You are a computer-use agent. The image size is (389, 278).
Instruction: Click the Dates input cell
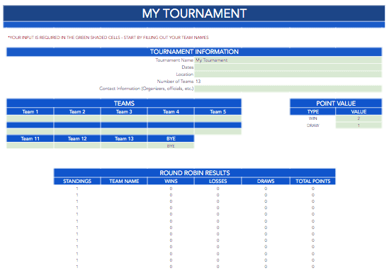288,67
